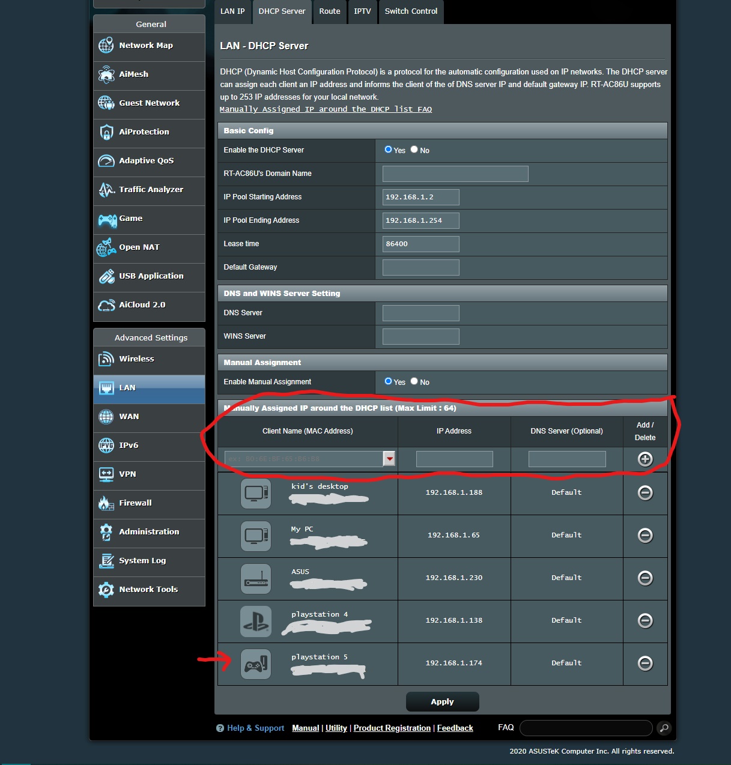Click the new entry IP Address field
Viewport: 731px width, 765px height.
455,459
